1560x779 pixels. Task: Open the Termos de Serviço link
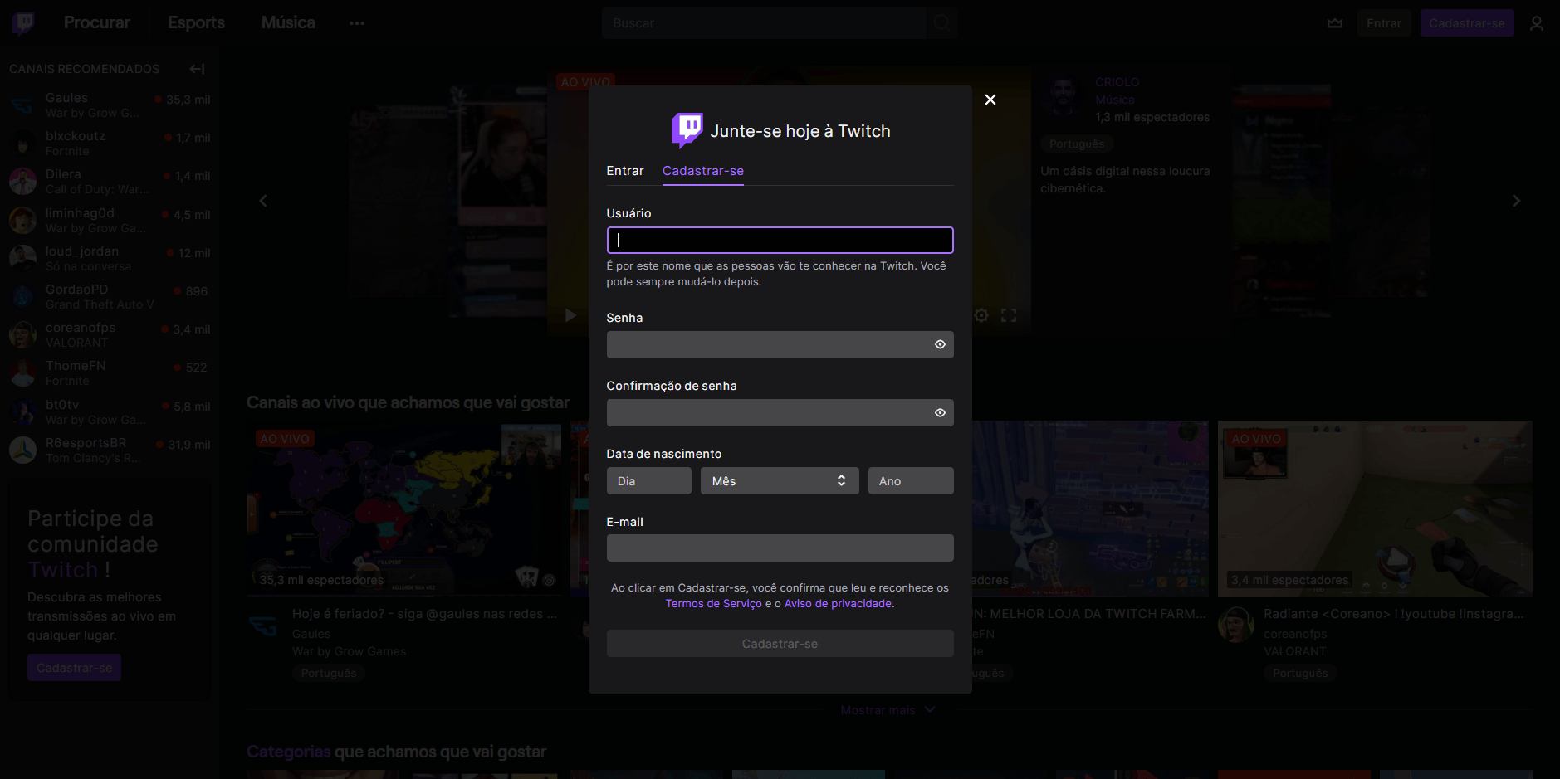713,604
